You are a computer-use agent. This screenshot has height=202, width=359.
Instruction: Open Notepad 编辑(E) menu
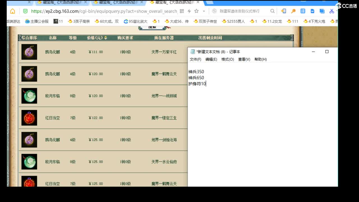tap(211, 59)
